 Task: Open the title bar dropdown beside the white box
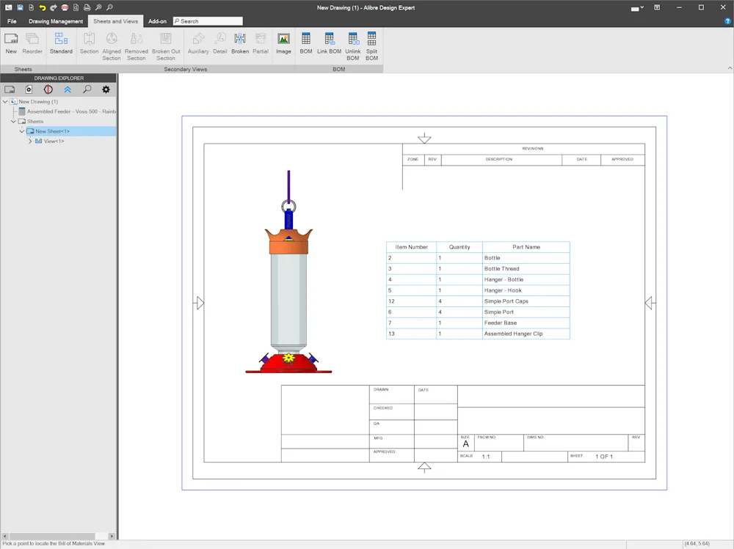pos(642,7)
